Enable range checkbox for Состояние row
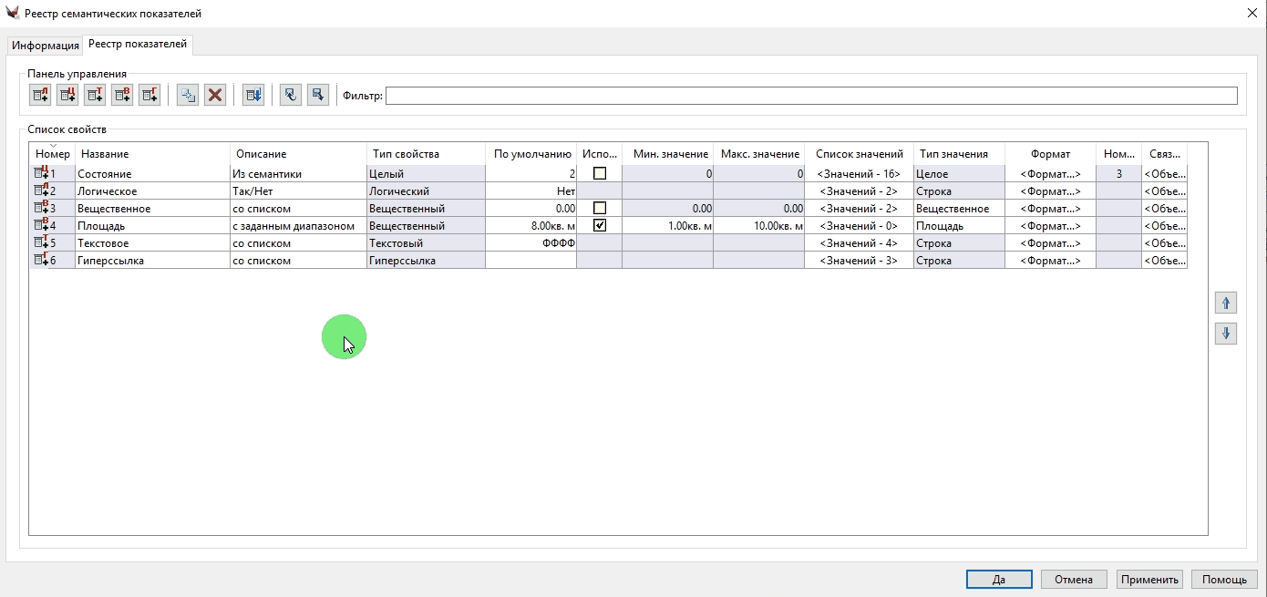Image resolution: width=1267 pixels, height=597 pixels. pos(600,173)
